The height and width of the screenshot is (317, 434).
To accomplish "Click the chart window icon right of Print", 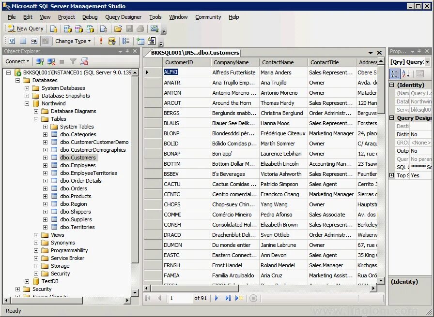I will click(154, 29).
